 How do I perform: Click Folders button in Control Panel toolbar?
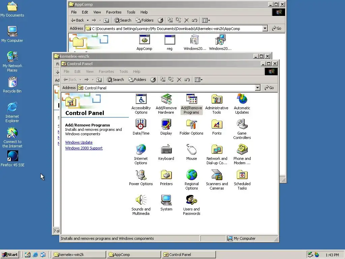pos(137,80)
